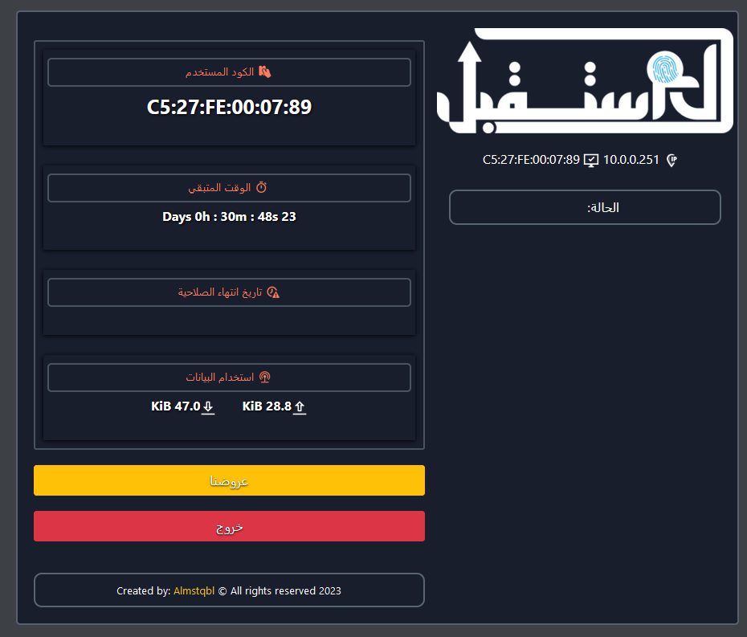Image resolution: width=747 pixels, height=637 pixels.
Task: Click the large C5:27:FE:00:07:89 code text
Action: pos(229,108)
